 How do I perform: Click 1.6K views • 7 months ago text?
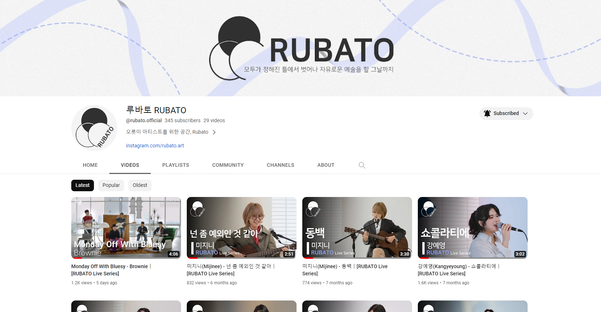[443, 283]
